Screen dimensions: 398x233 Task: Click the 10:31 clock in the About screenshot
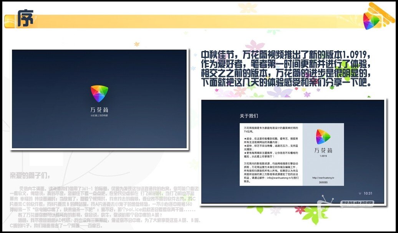pos(368,194)
